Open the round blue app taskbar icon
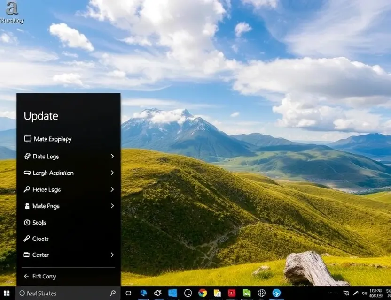This screenshot has height=300, width=391. [x=276, y=293]
